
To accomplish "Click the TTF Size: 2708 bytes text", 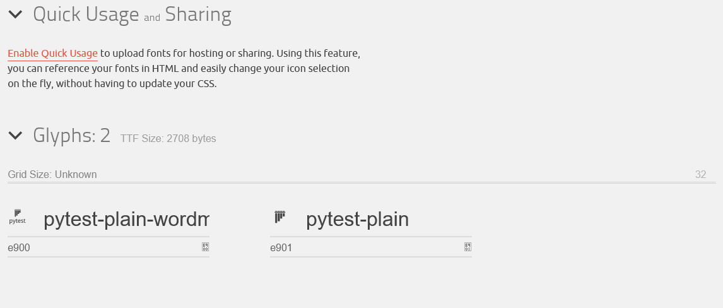I will [168, 139].
